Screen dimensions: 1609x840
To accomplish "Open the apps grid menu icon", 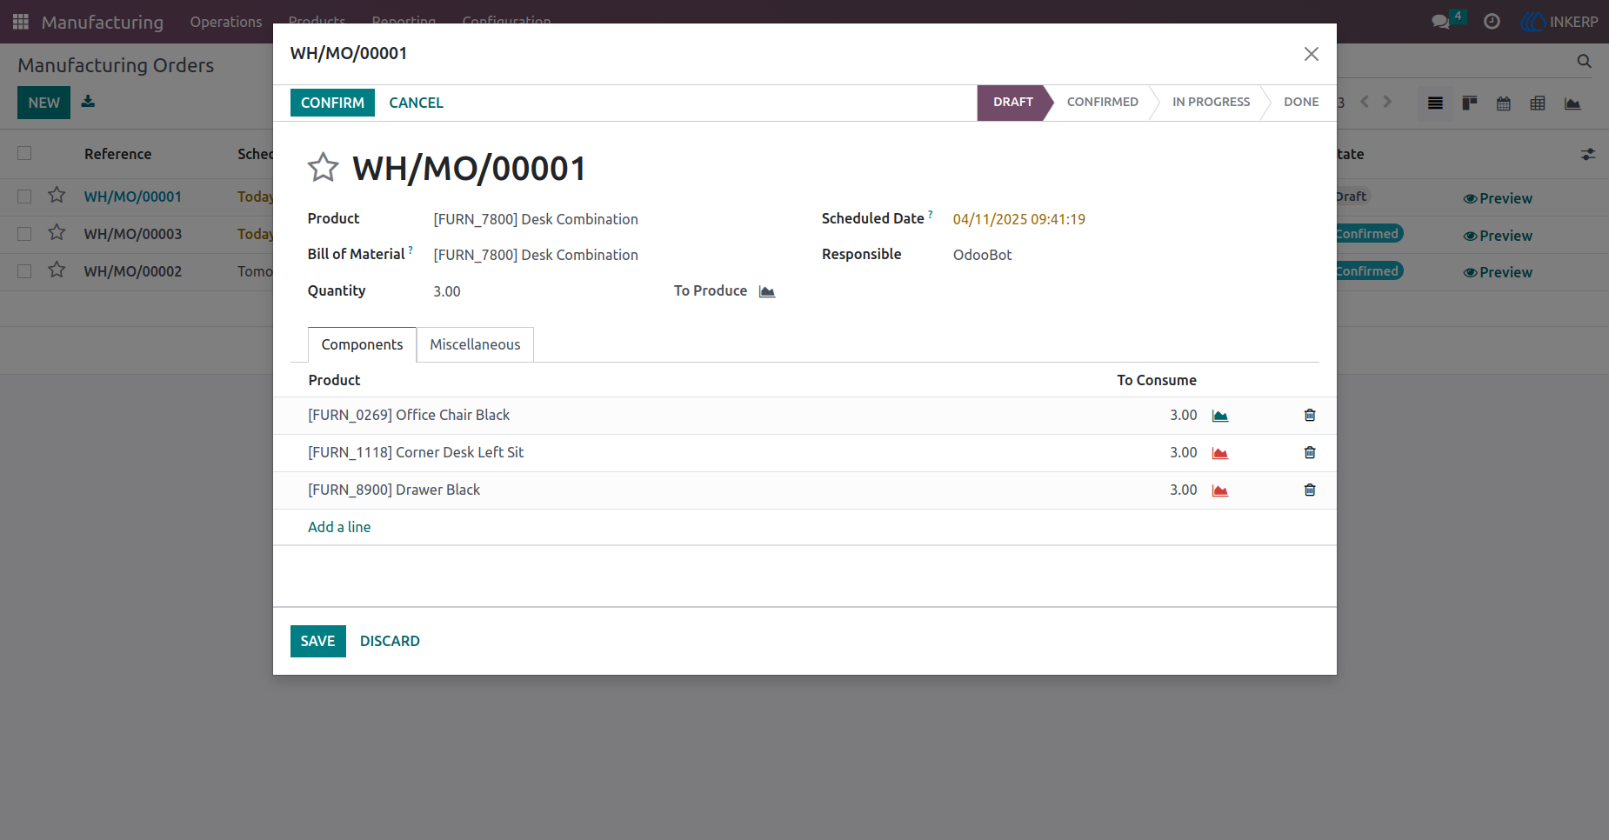I will click(21, 22).
